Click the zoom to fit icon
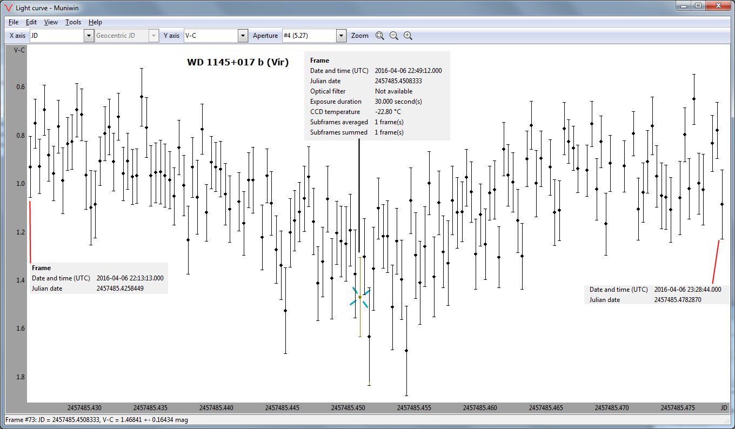Viewport: 735px width, 429px height. pyautogui.click(x=380, y=36)
